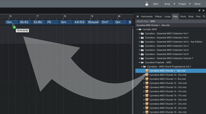Image resolution: width=206 pixels, height=114 pixels.
Task: Click the browser Home icon
Action: pos(138,16)
